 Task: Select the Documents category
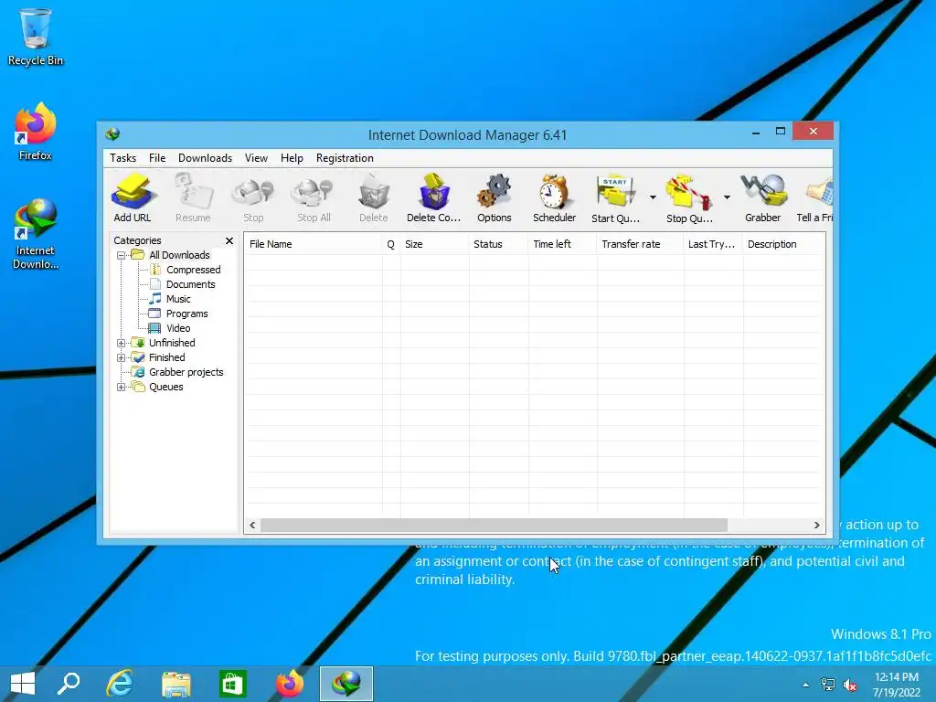[190, 285]
